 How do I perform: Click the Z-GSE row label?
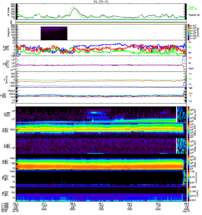pyautogui.click(x=5, y=207)
